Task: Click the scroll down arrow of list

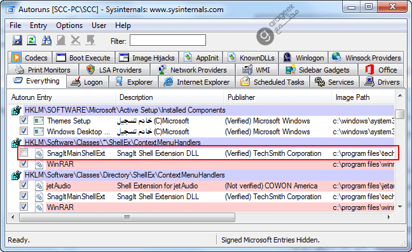Action: coord(400,207)
